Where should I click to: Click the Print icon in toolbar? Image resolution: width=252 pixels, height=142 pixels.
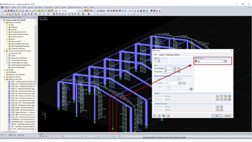point(20,11)
